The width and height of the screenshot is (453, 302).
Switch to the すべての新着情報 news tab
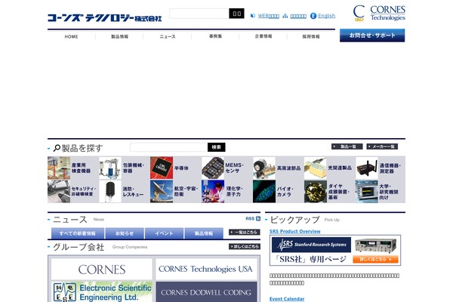[x=78, y=233]
